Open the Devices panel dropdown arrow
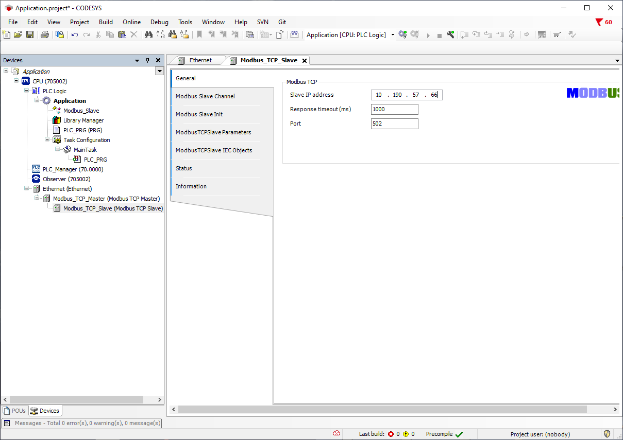Image resolution: width=623 pixels, height=440 pixels. coord(137,60)
